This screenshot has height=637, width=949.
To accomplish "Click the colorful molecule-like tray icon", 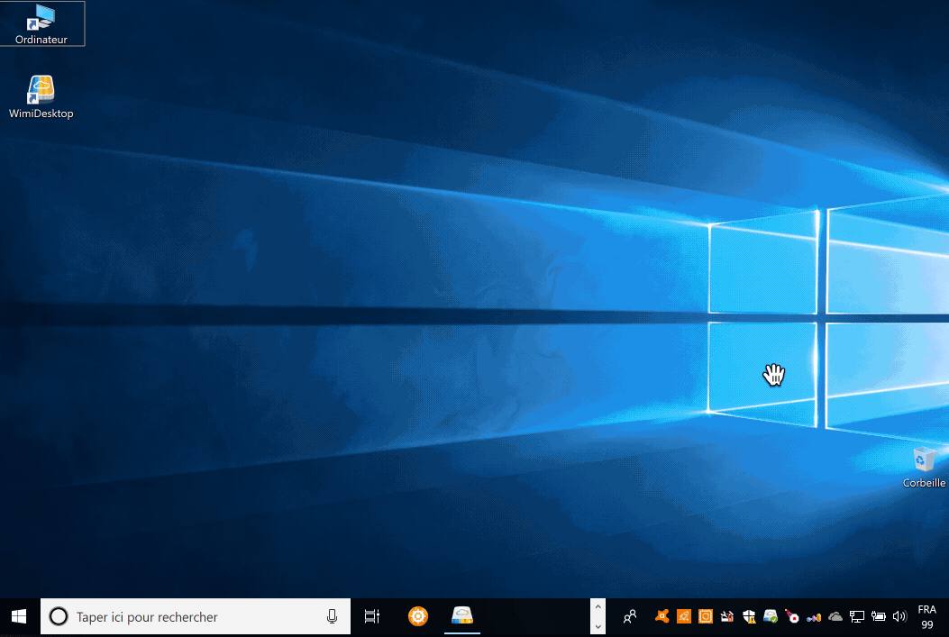I will click(814, 617).
